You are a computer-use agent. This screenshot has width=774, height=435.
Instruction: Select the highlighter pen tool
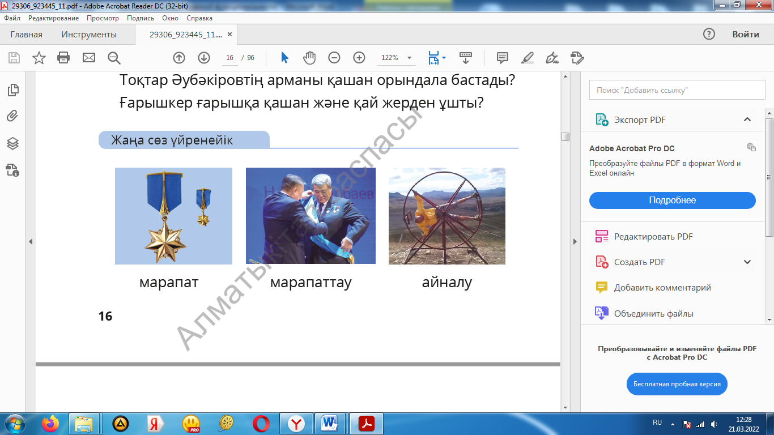527,58
